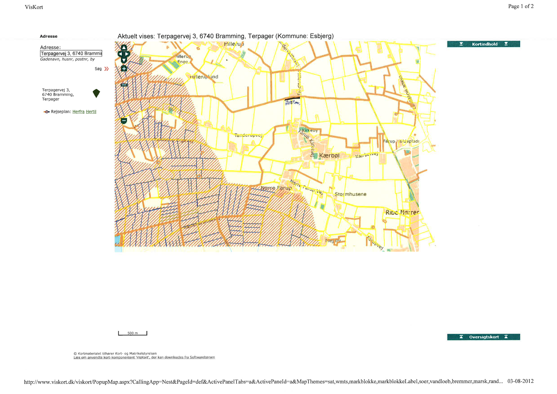Click the Gadenavn, husnr, postnr hint text
557x394 pixels.
pyautogui.click(x=67, y=59)
